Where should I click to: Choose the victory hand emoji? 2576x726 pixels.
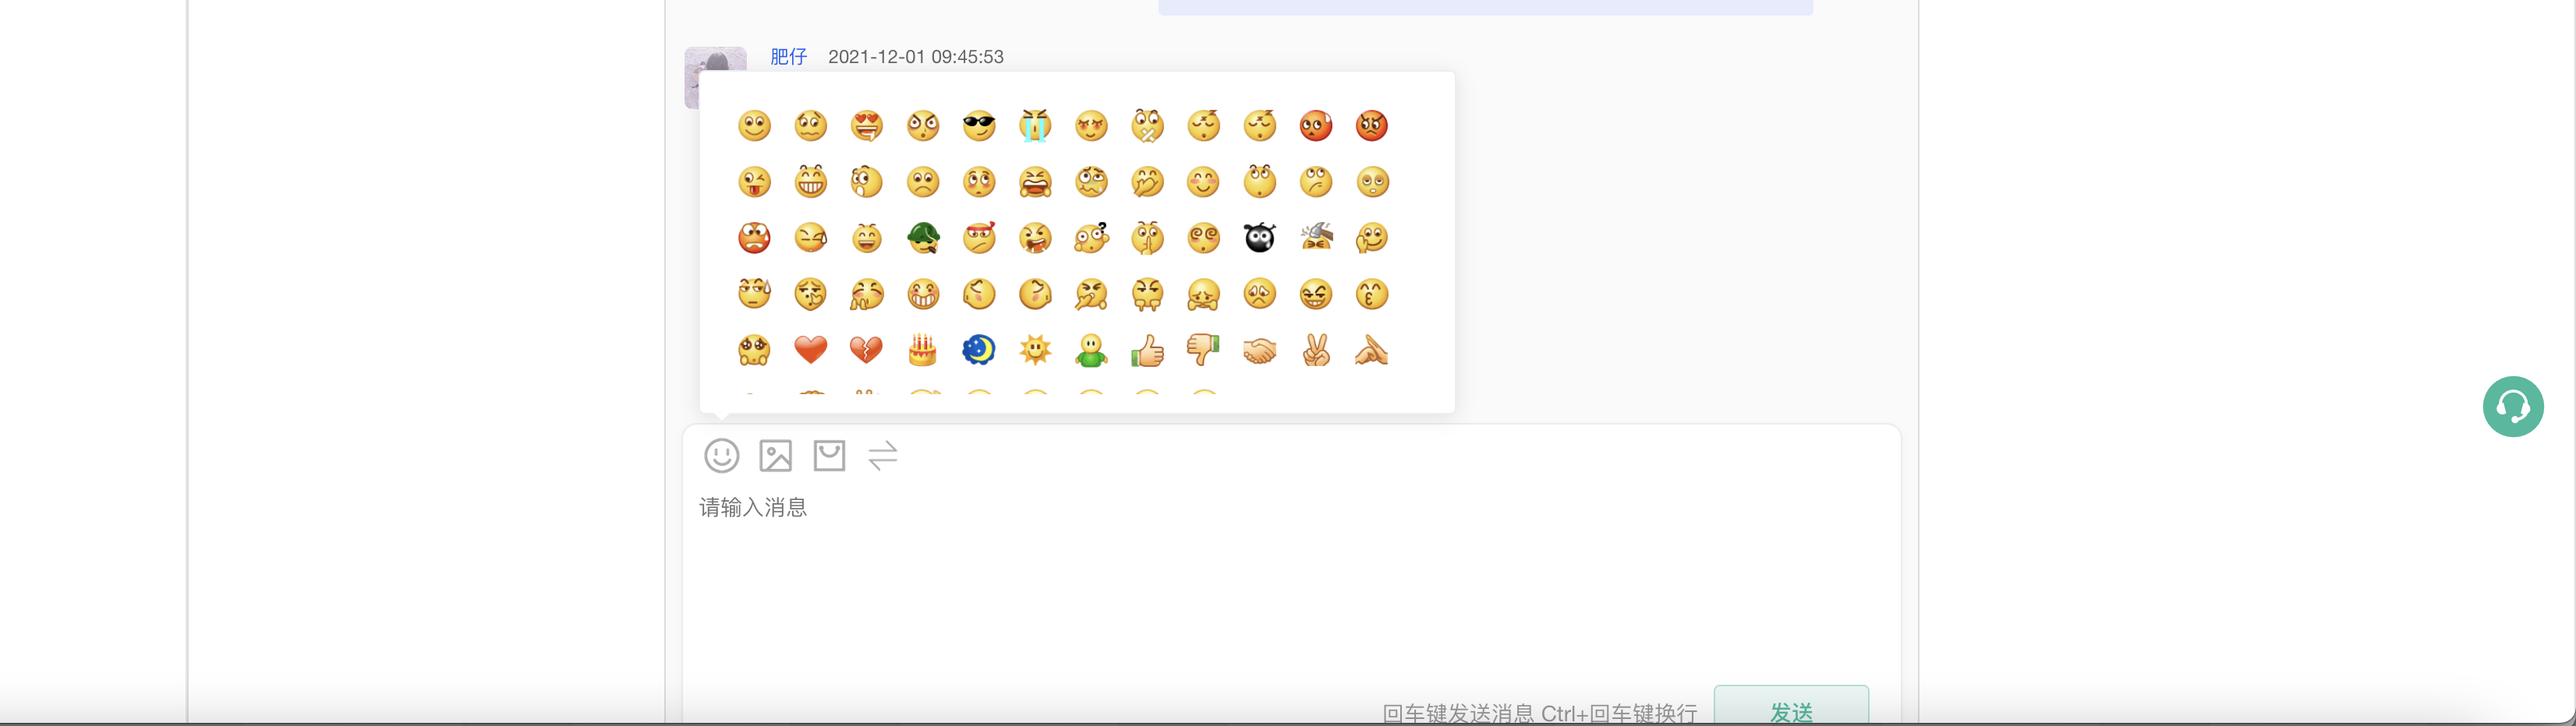[1316, 350]
